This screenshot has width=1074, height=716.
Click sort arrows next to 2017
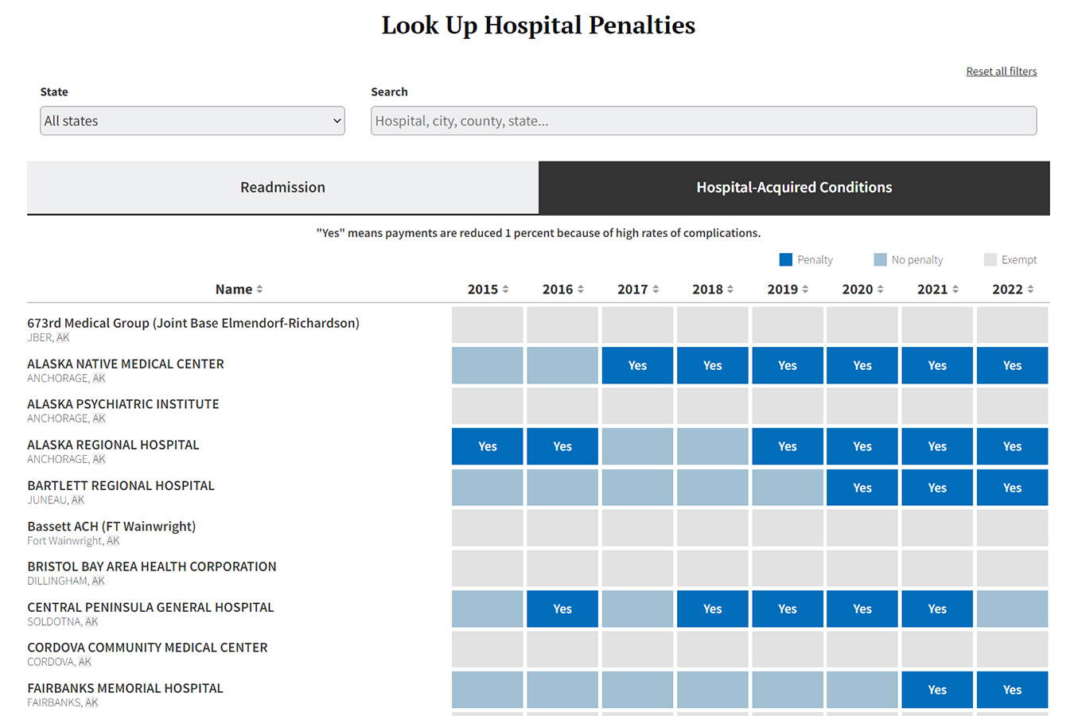tap(656, 290)
